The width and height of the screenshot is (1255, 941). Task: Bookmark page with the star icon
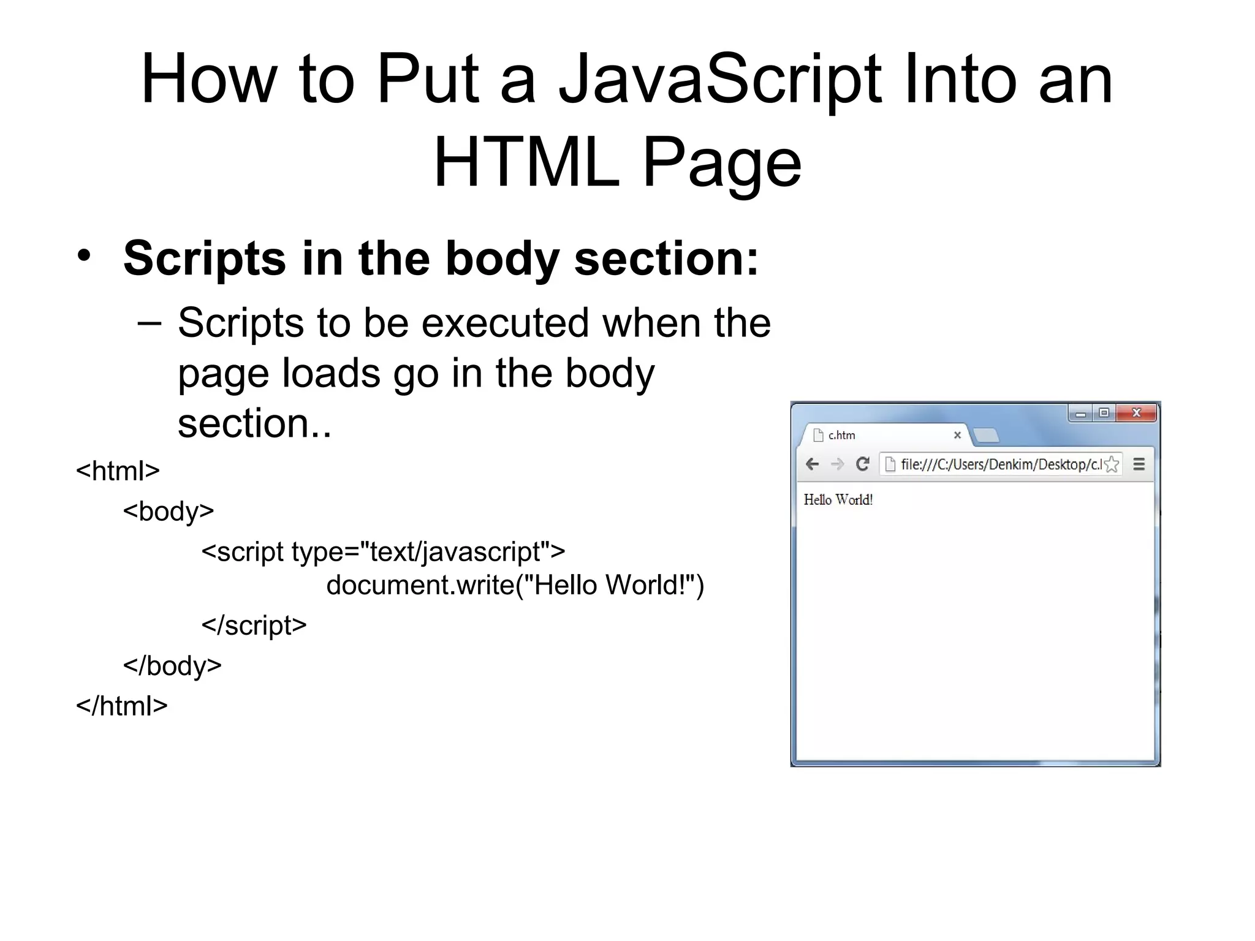1112,464
